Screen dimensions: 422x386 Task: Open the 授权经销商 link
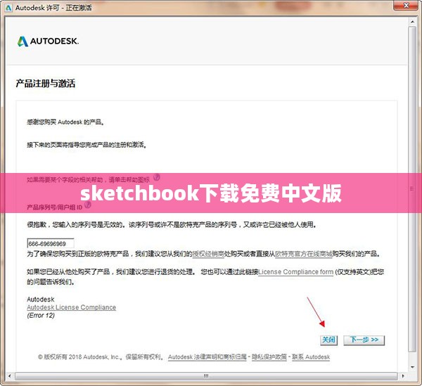(208, 254)
